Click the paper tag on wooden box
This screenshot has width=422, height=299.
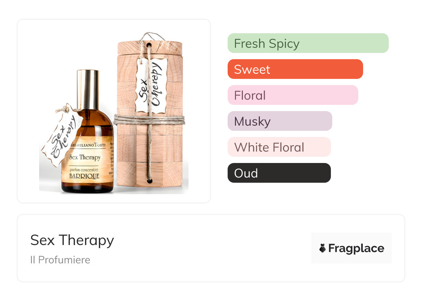[151, 85]
